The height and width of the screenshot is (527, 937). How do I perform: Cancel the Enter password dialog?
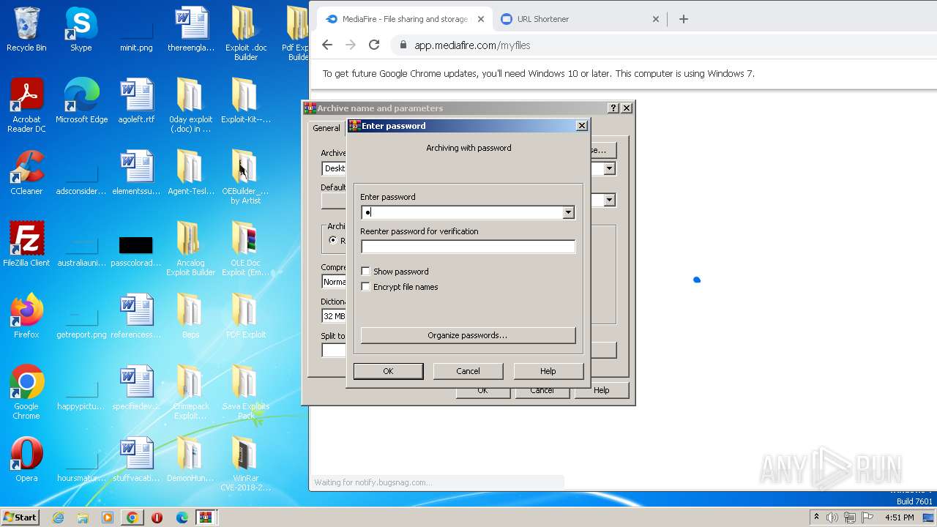[x=468, y=371]
